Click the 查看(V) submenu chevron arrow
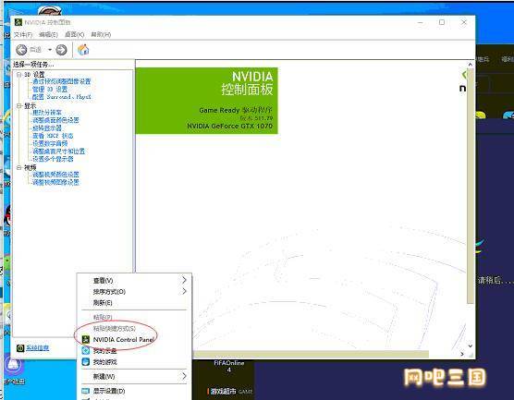 pyautogui.click(x=184, y=280)
